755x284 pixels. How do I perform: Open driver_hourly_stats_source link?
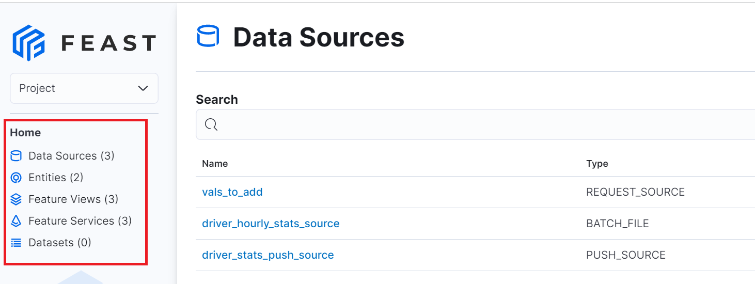271,224
